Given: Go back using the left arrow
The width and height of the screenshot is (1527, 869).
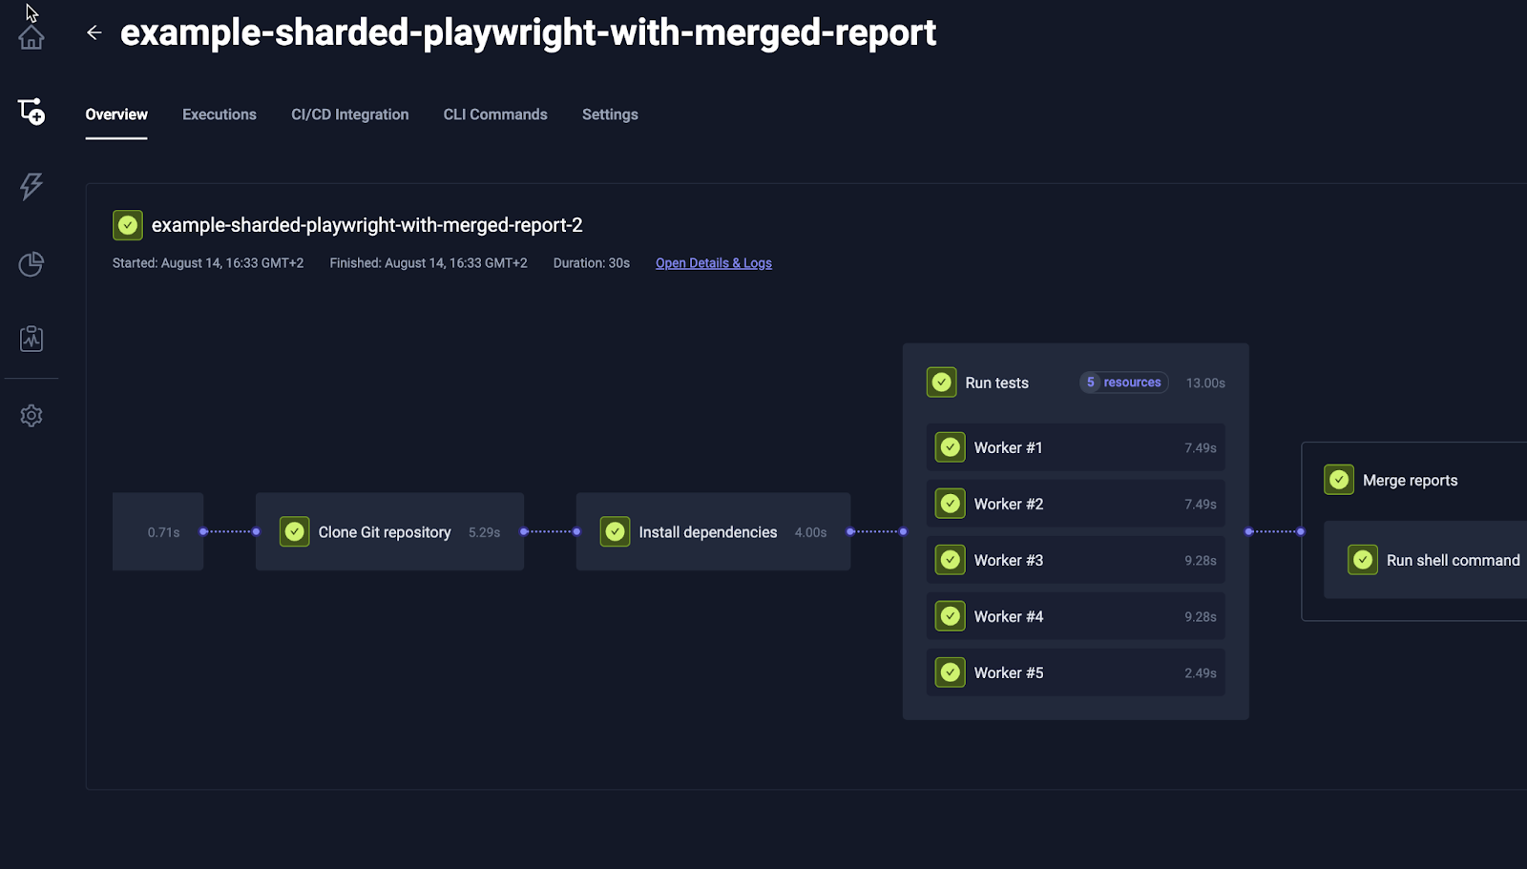Looking at the screenshot, I should 94,32.
